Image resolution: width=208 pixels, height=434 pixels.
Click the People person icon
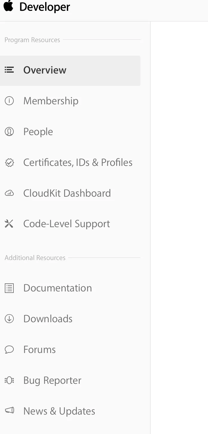click(x=9, y=132)
